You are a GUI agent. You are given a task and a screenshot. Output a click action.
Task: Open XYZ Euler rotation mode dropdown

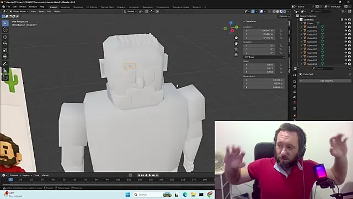264,57
